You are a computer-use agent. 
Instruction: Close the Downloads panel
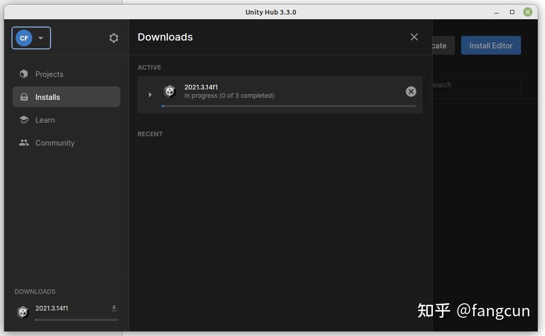(414, 37)
